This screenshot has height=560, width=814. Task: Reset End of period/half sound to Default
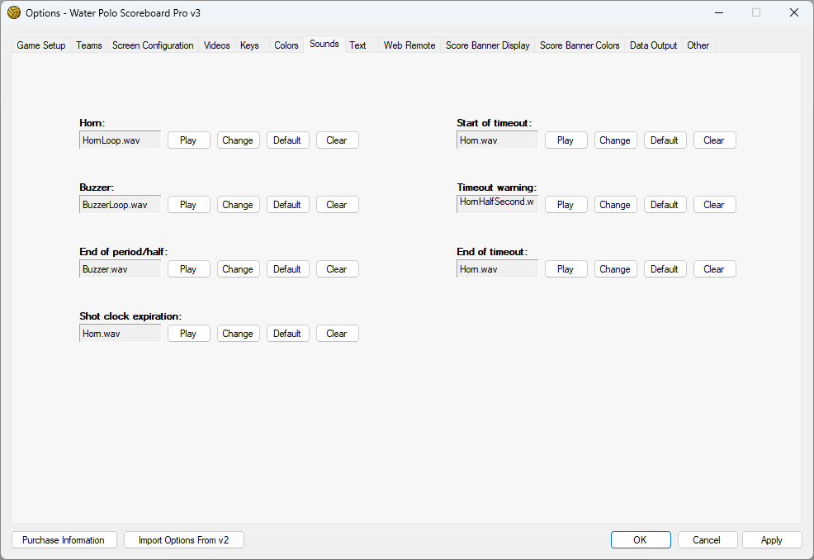click(287, 269)
